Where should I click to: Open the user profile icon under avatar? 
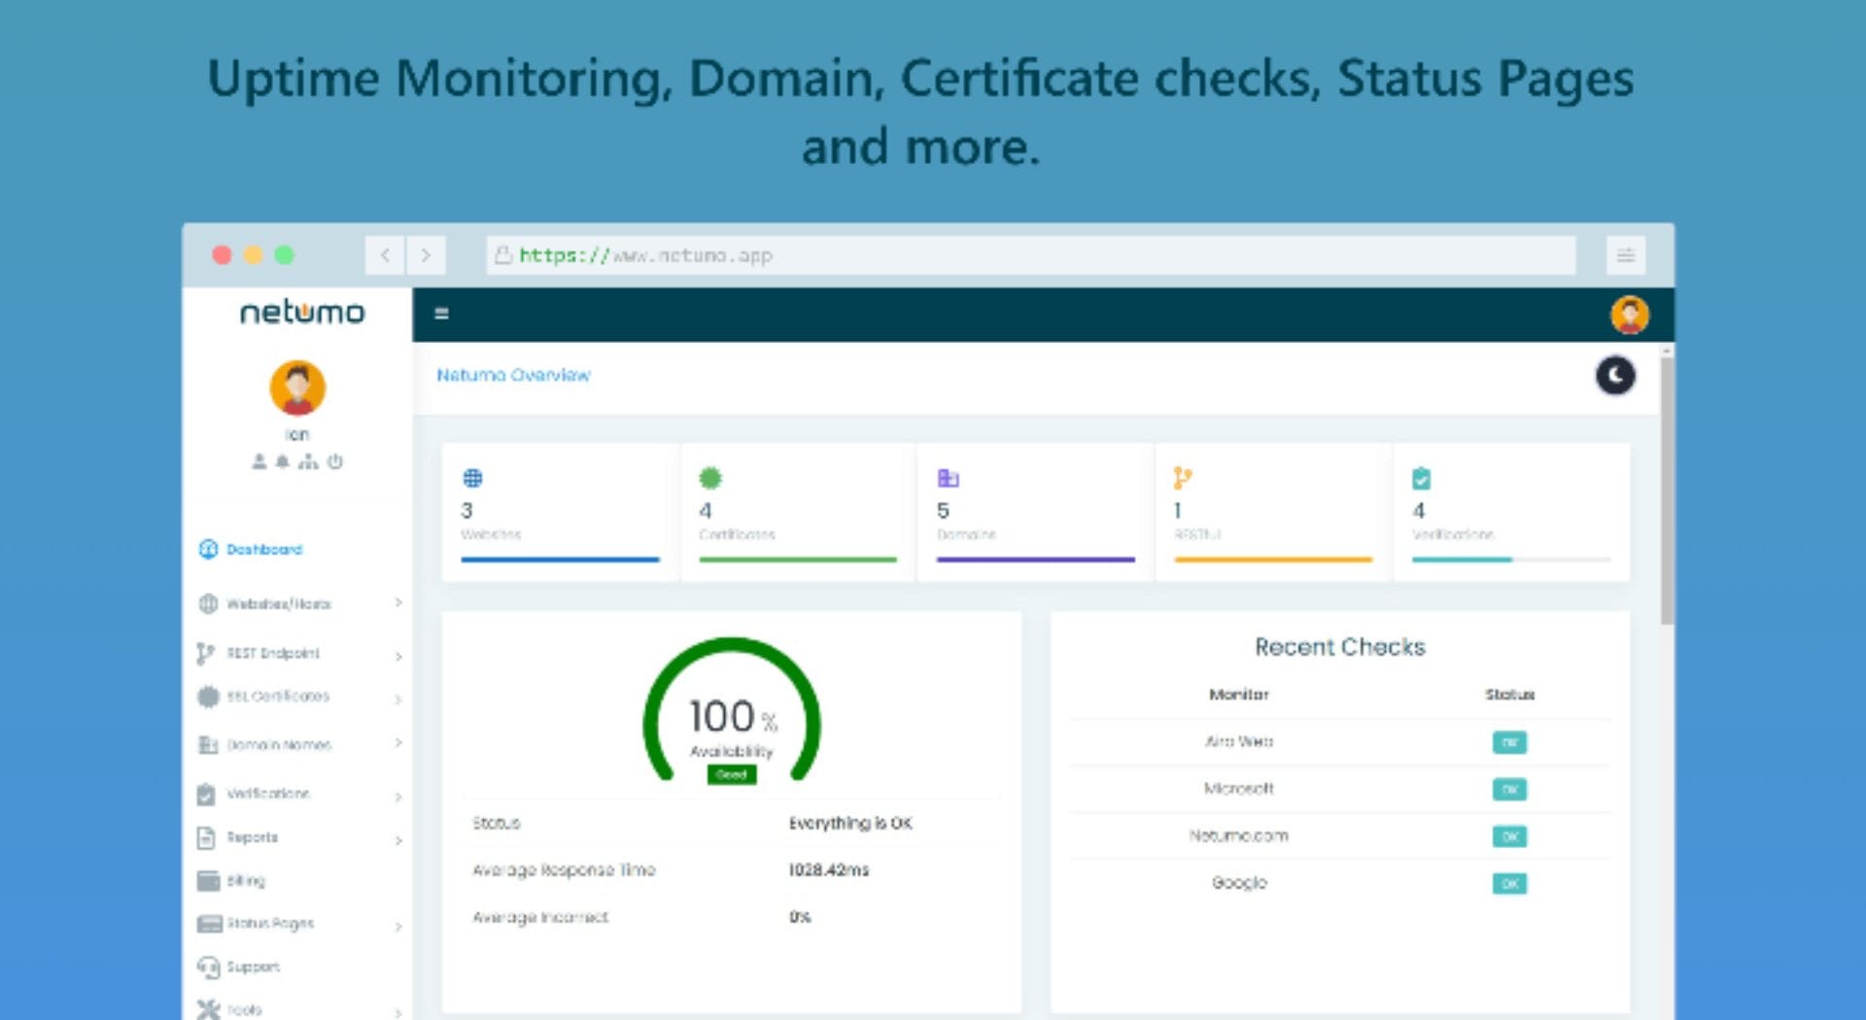click(x=259, y=461)
